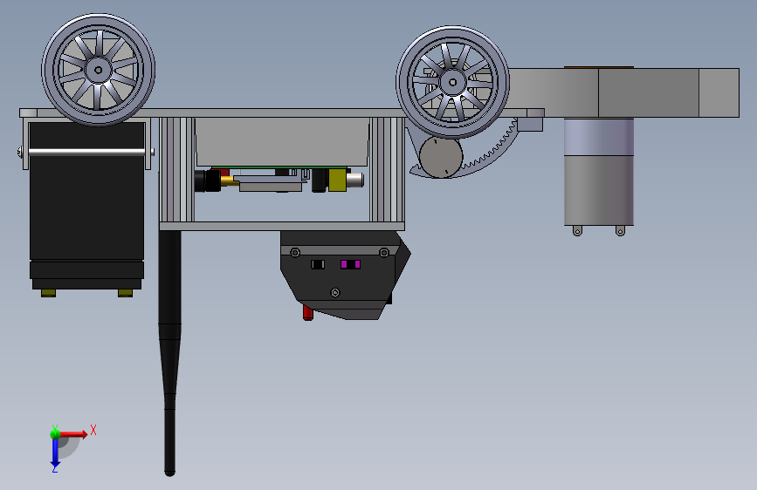Select the long black antenna

[x=169, y=353]
